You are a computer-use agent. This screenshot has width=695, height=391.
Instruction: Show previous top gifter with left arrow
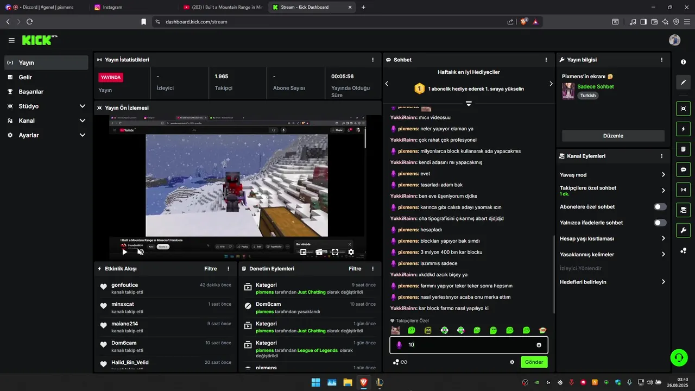point(387,84)
